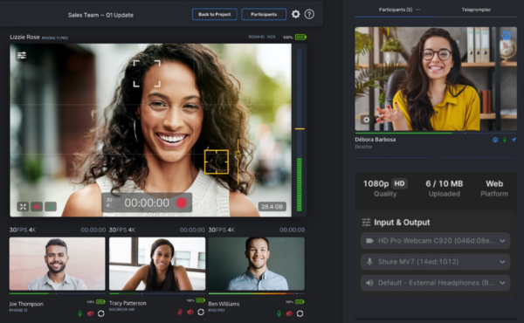Screen dimensions: 524x323
Task: Select Tracy Patterson's video thumbnail
Action: click(x=157, y=264)
